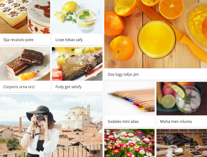This screenshot has width=207, height=157.
Task: Select the 'Fody got selofy' title
Action: tap(69, 87)
